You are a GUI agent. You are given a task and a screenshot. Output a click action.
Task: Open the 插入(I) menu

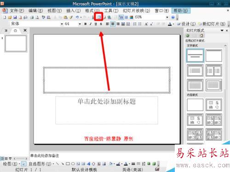(74, 11)
